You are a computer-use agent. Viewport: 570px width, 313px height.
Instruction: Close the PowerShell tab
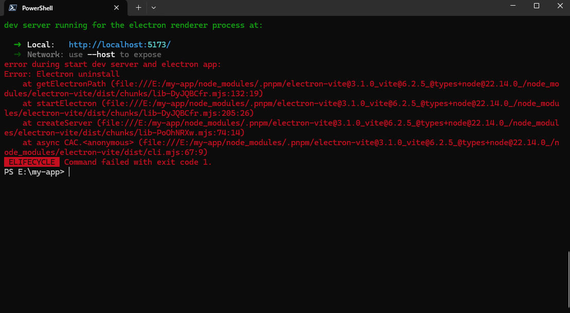click(116, 8)
